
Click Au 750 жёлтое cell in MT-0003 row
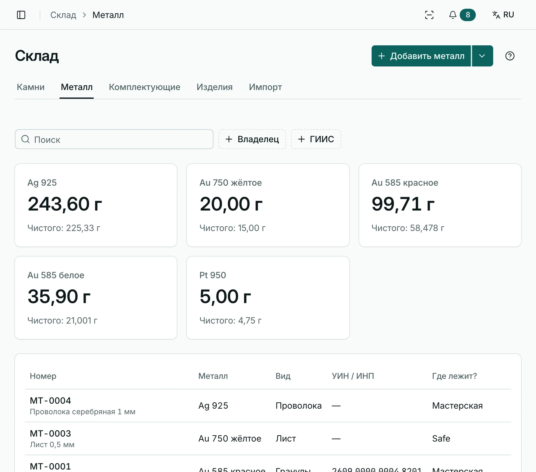pos(230,438)
